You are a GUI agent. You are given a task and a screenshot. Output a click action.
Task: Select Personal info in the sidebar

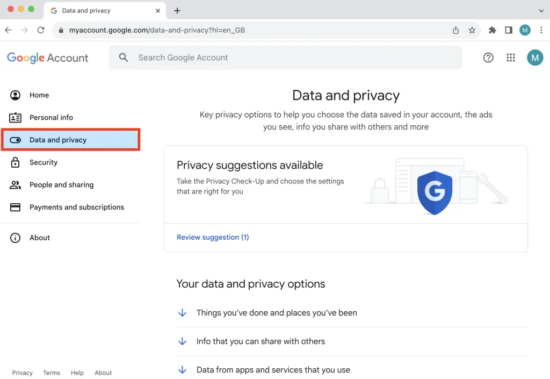point(51,117)
